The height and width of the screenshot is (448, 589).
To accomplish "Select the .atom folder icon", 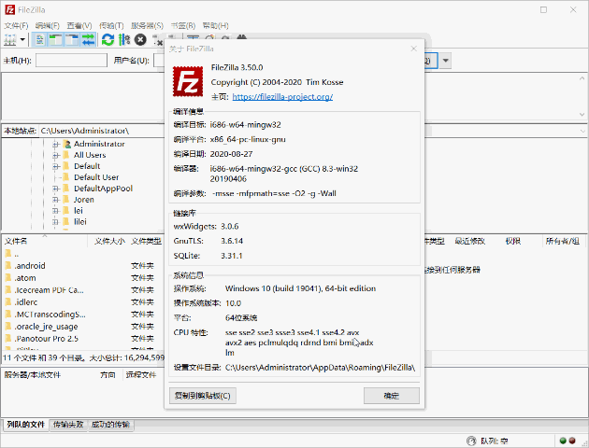I will coord(8,278).
